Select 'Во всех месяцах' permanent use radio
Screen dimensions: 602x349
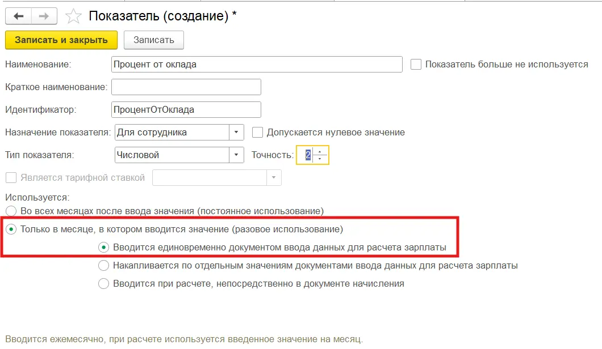[11, 211]
